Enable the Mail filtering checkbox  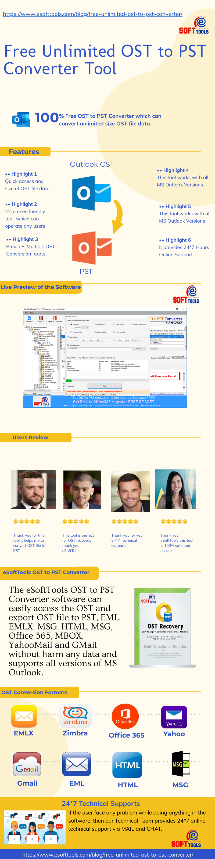click(x=69, y=337)
